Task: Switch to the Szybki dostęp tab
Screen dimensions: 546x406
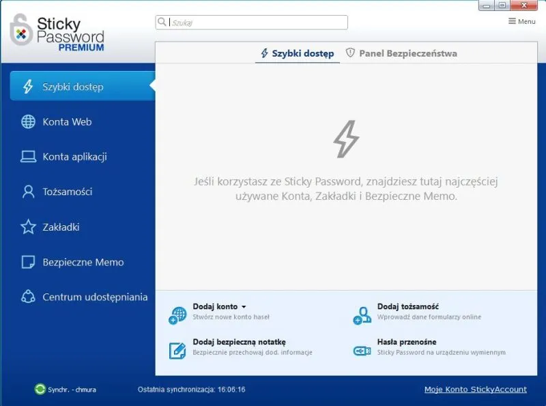Action: 299,53
